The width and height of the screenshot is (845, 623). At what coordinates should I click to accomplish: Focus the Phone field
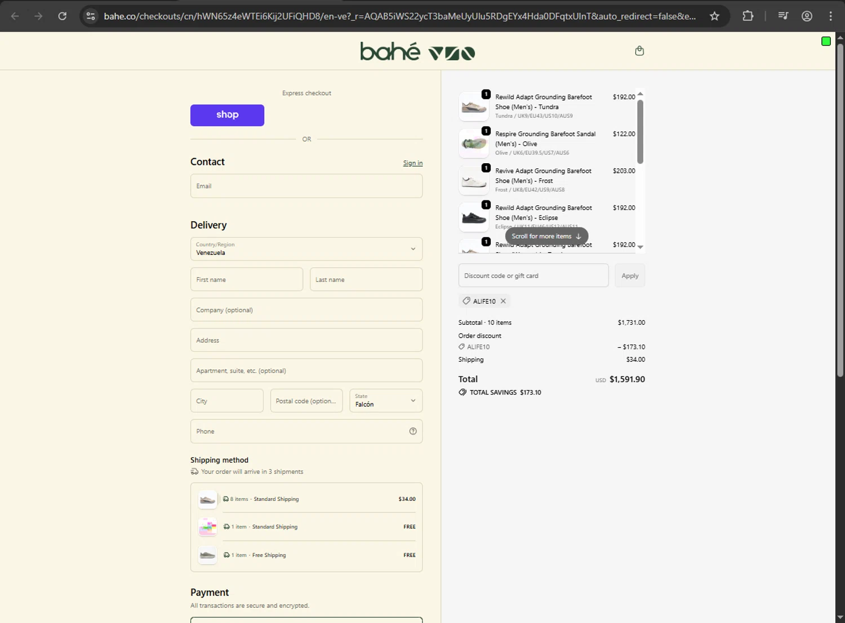pos(306,431)
